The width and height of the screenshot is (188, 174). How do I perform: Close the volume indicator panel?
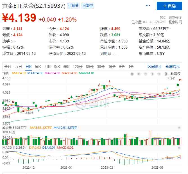[x=179, y=128]
